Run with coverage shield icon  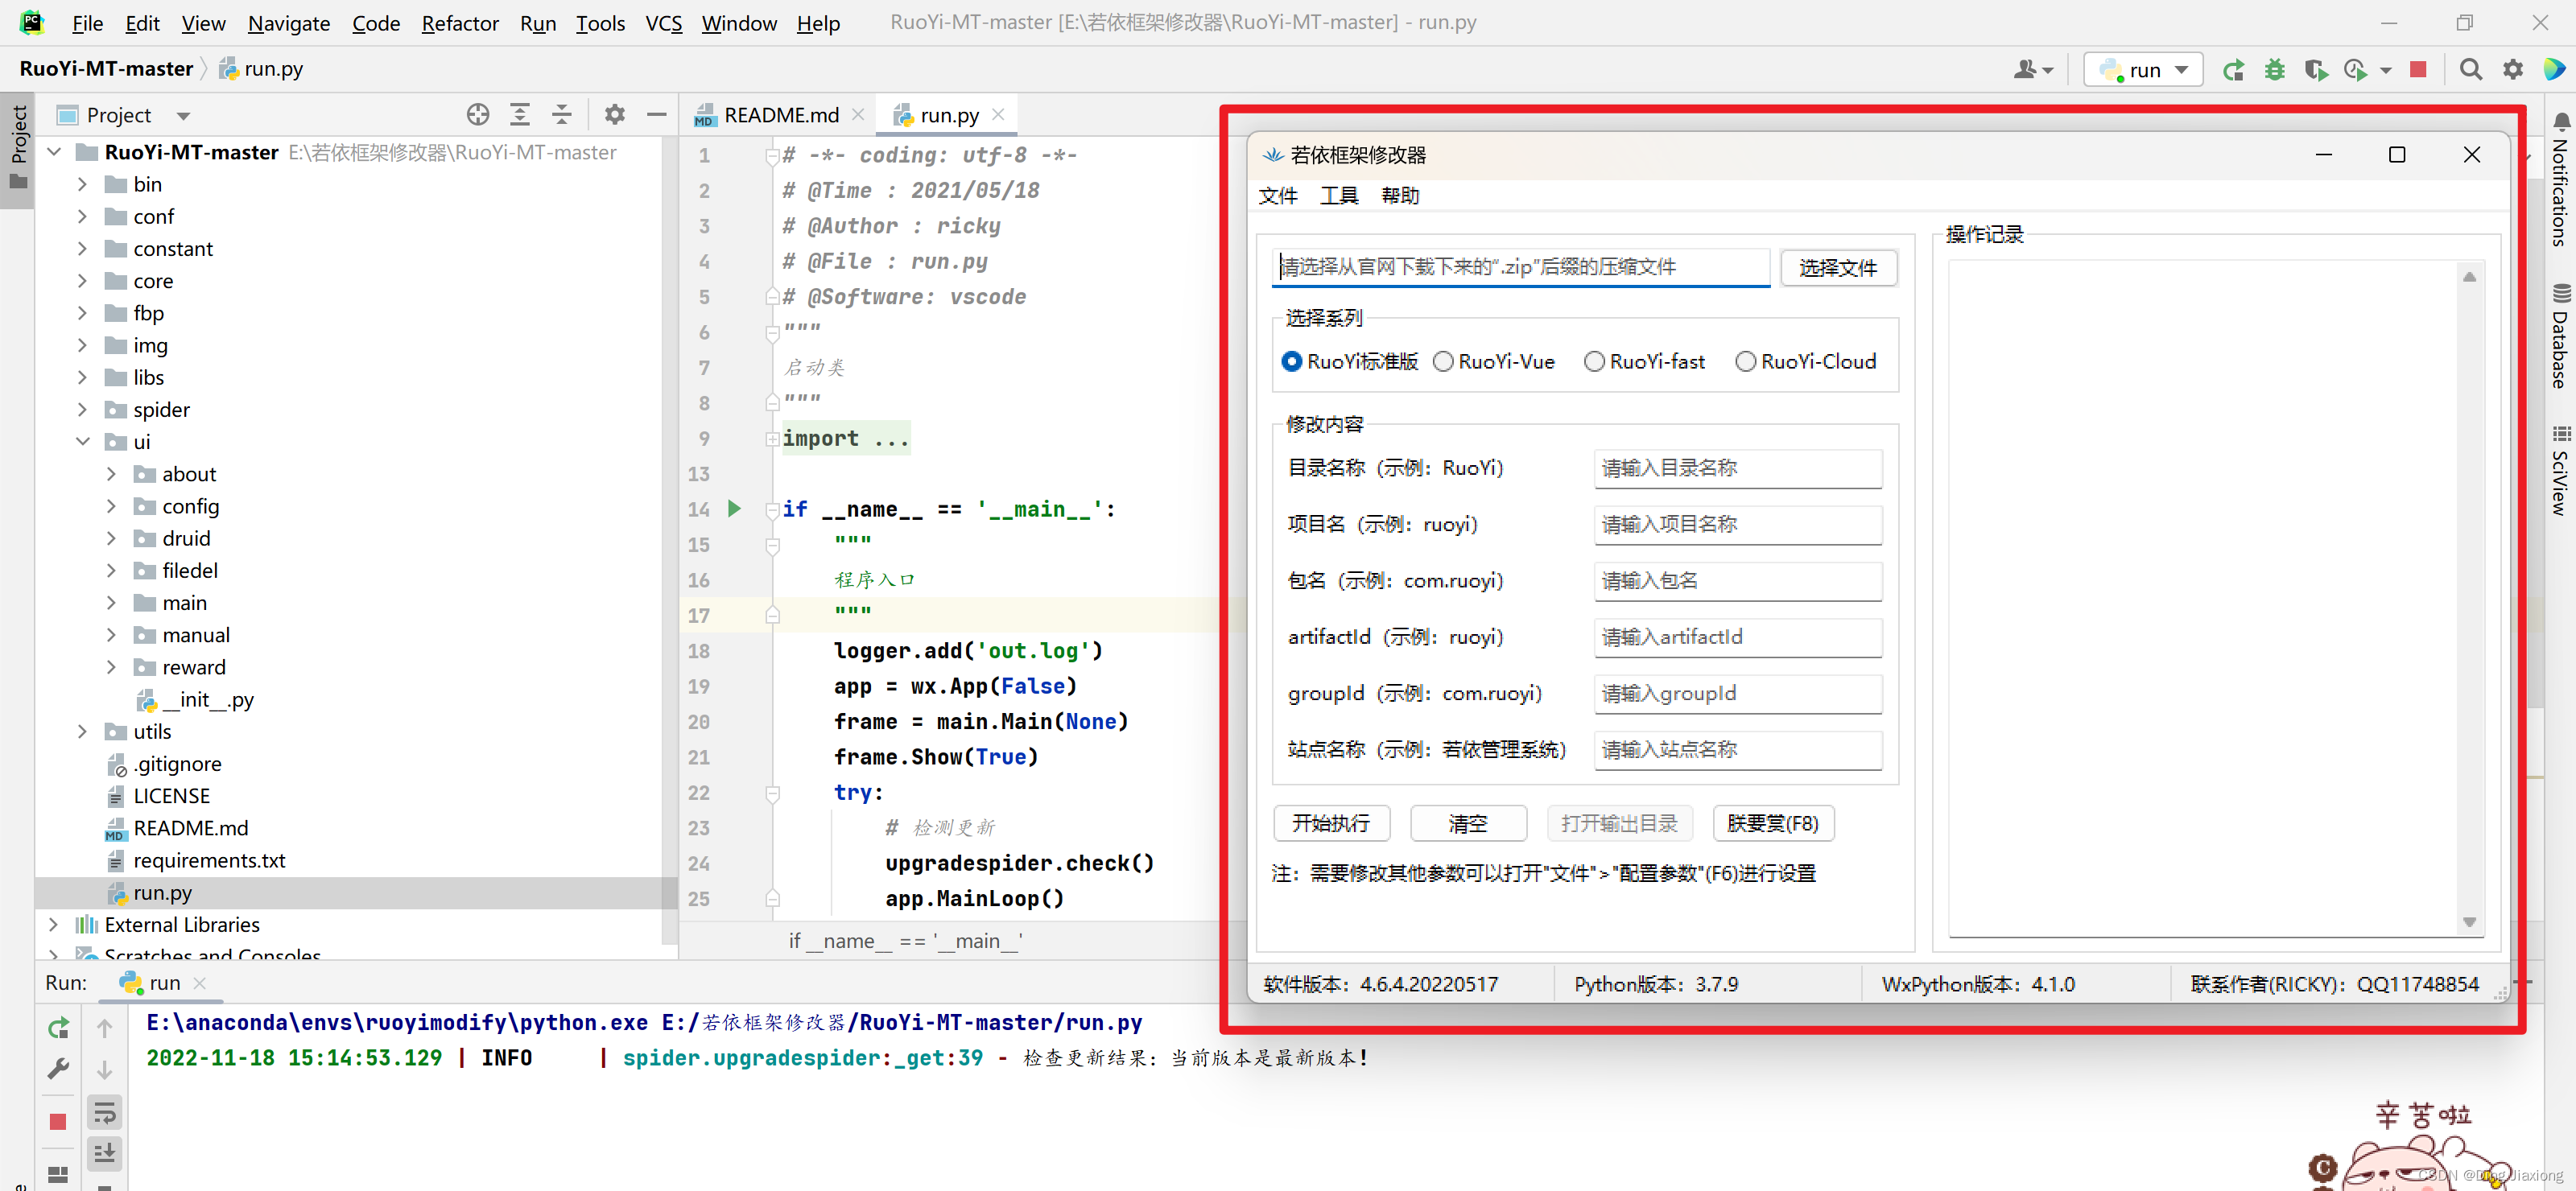click(x=2315, y=70)
